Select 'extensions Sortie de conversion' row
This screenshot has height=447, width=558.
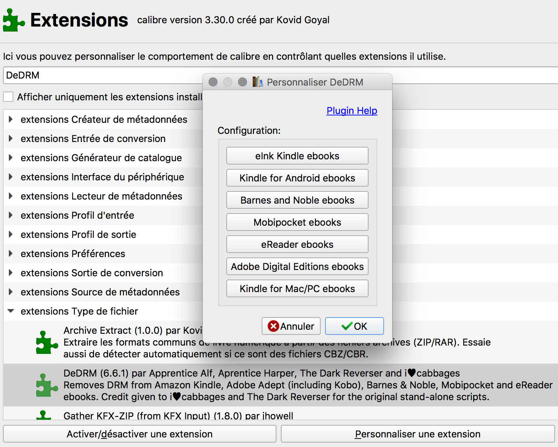(103, 273)
